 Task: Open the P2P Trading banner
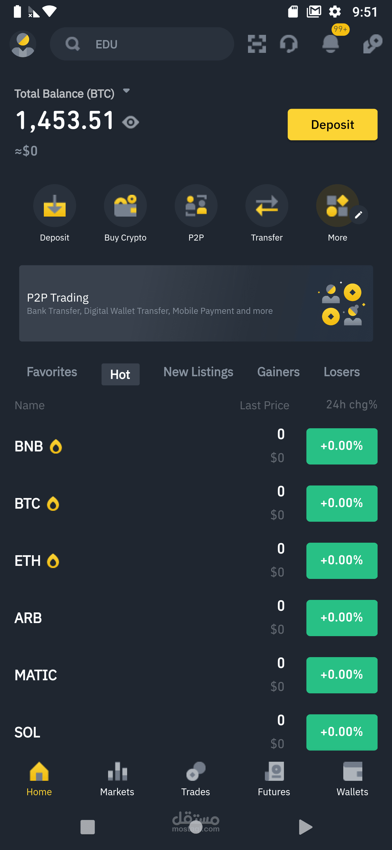196,303
